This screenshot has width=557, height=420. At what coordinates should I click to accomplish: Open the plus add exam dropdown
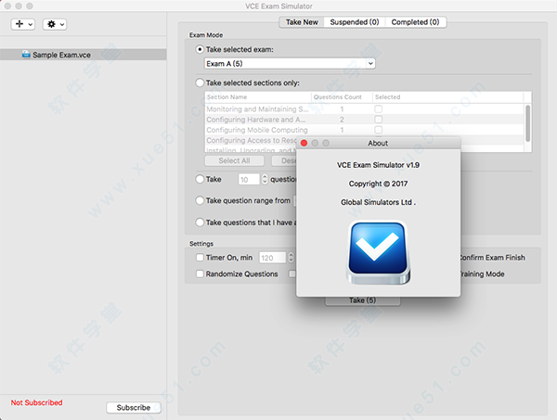23,24
